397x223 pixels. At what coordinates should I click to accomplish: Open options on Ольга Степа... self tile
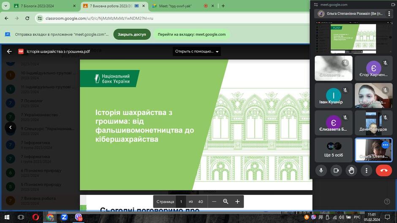coord(385,145)
